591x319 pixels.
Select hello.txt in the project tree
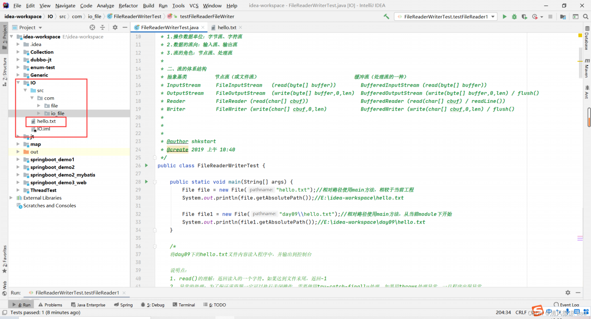(x=46, y=121)
